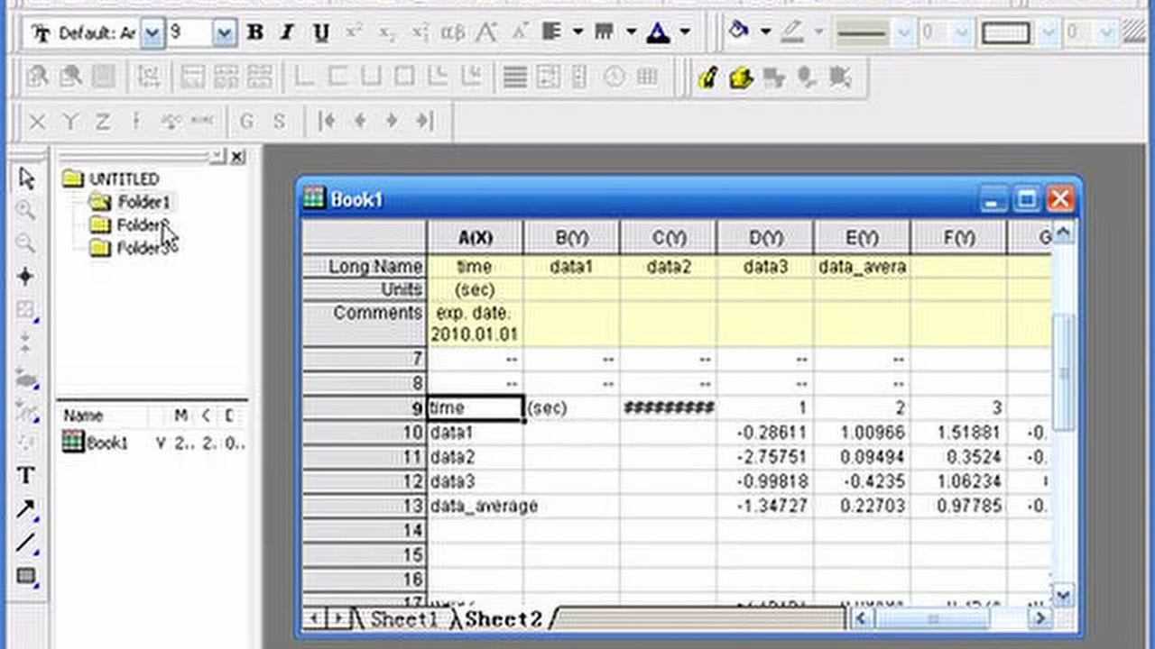Toggle underline text formatting
Screen dimensions: 1155x649
coord(320,33)
